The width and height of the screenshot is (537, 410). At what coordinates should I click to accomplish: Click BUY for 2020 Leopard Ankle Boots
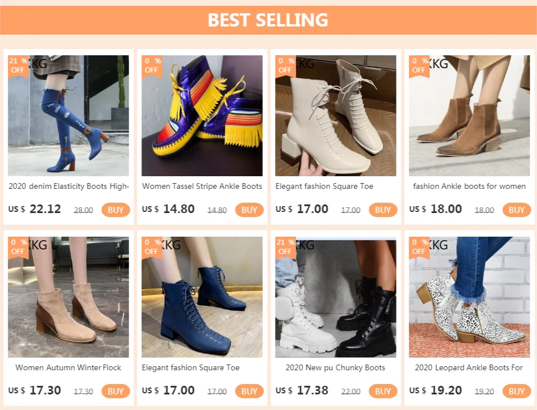[x=516, y=391]
